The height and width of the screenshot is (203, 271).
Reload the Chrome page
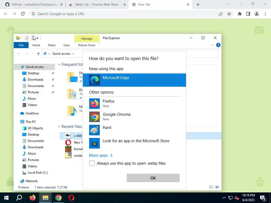tap(23, 14)
